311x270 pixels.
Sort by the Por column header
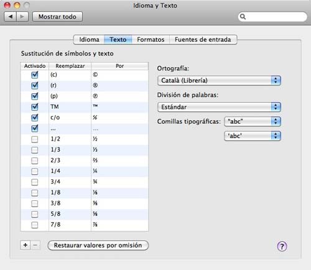[120, 66]
